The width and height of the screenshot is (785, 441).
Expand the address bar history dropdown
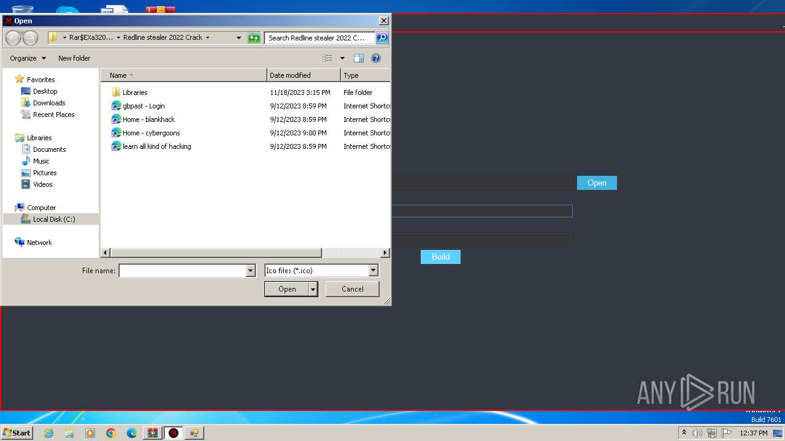tap(239, 38)
